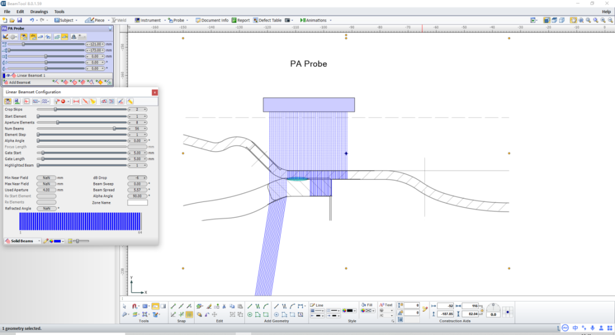
Task: Open Document Info
Action: click(212, 20)
